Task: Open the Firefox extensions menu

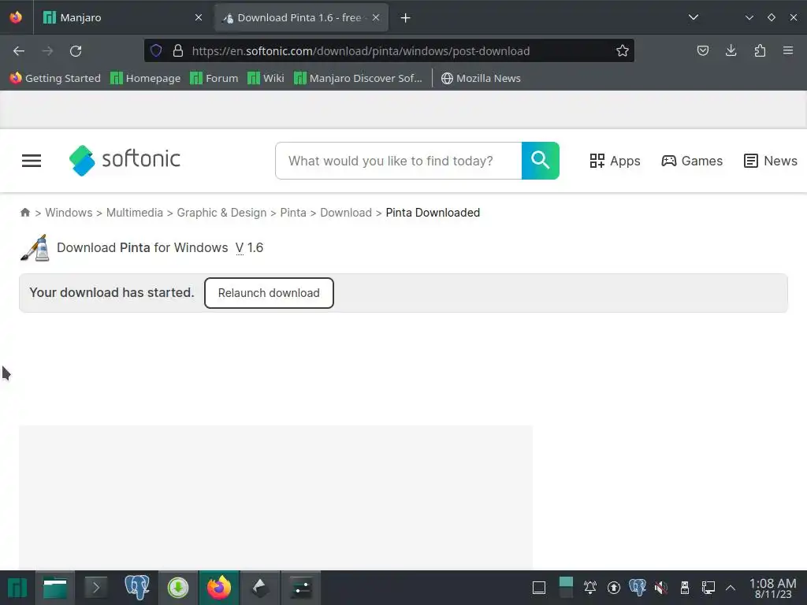Action: tap(760, 50)
